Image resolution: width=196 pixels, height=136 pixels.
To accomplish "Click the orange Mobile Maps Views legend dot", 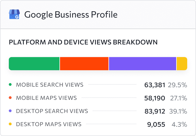I will coord(10,98).
